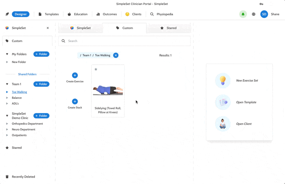Click the search magnifier icon

point(63,41)
